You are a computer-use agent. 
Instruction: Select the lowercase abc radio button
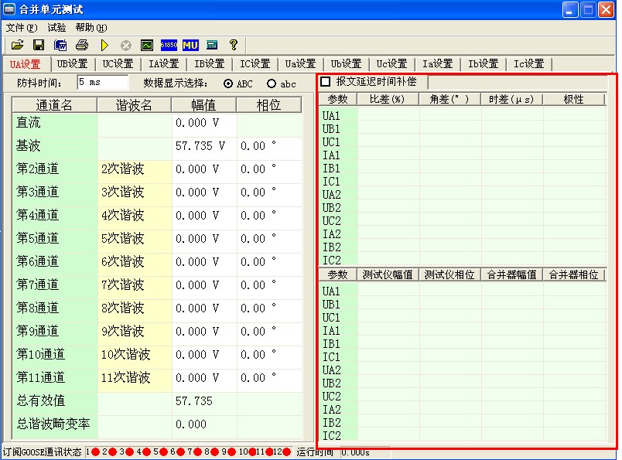click(x=272, y=83)
